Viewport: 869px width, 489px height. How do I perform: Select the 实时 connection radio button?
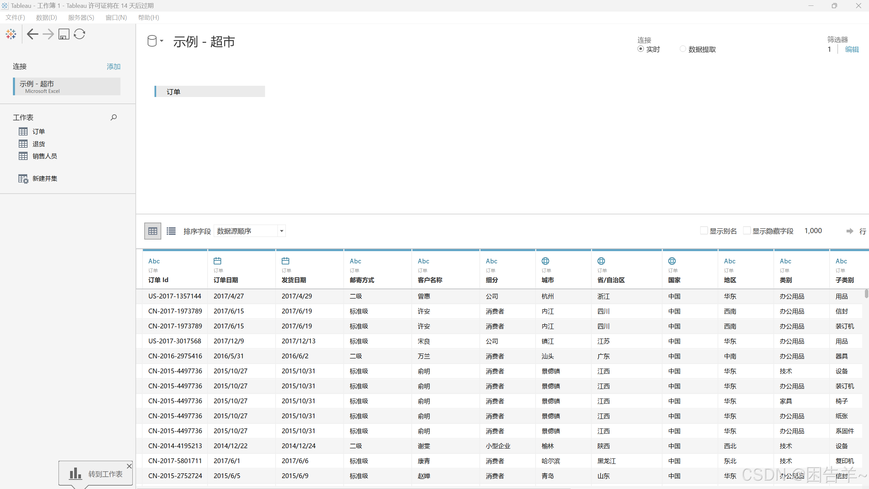[641, 49]
